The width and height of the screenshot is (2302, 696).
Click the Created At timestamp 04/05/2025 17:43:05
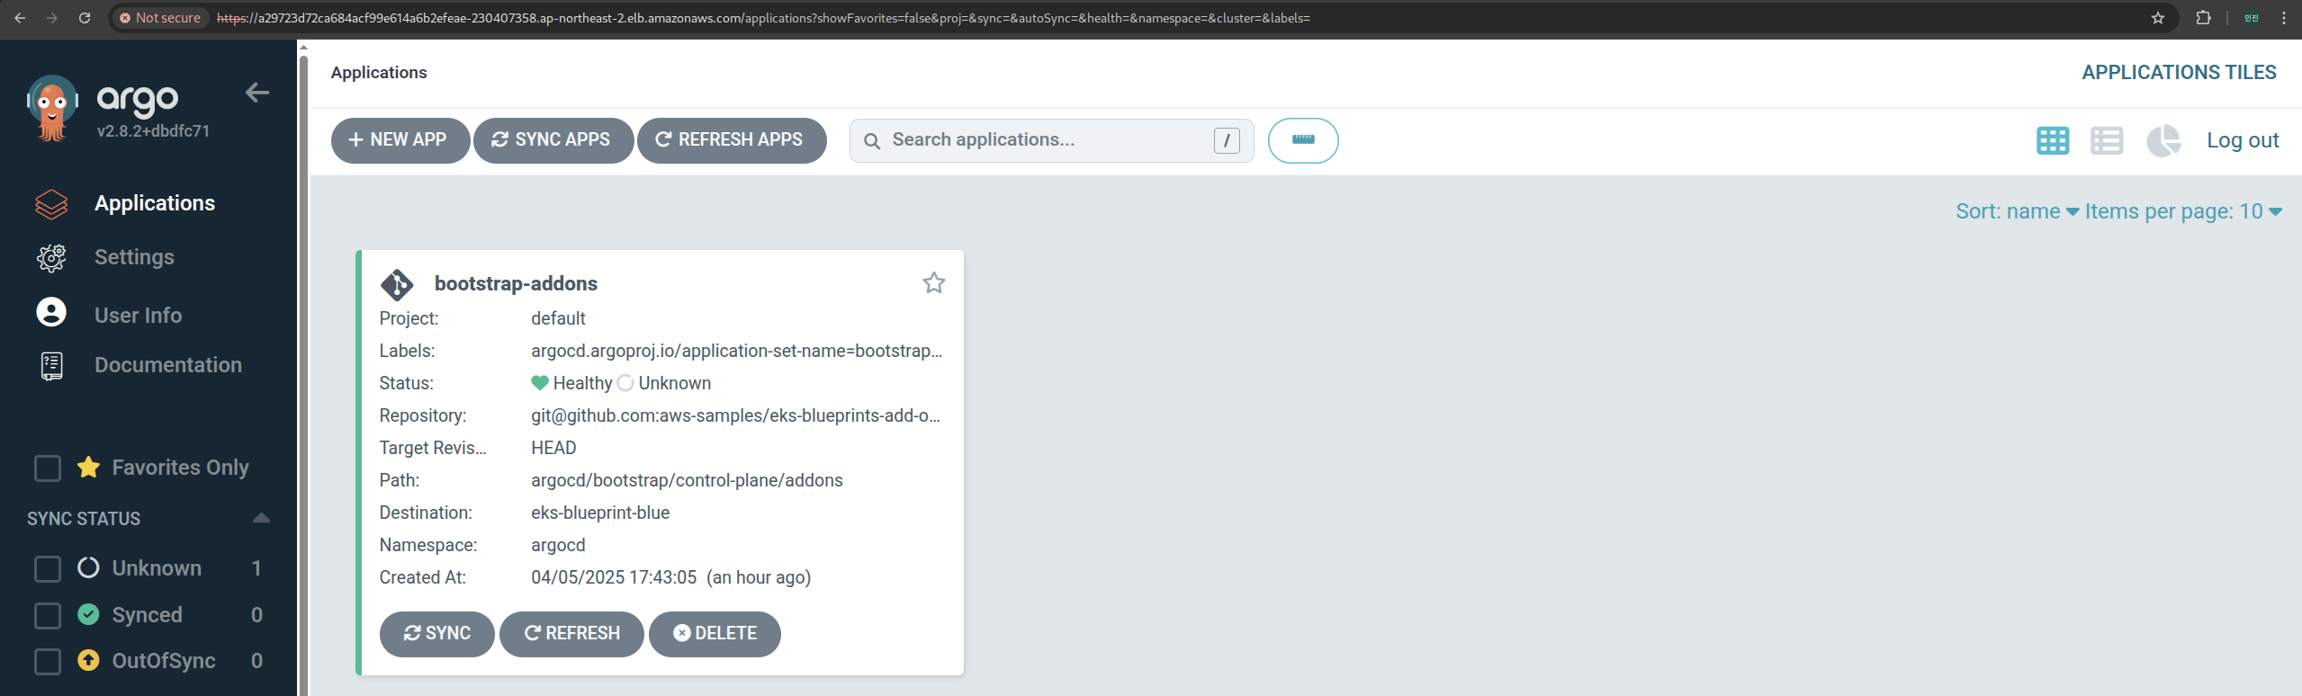[614, 577]
